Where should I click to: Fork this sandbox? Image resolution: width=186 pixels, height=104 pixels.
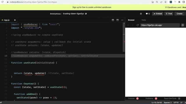169,14
